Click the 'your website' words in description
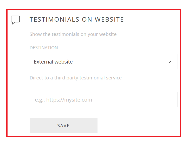 pos(102,34)
